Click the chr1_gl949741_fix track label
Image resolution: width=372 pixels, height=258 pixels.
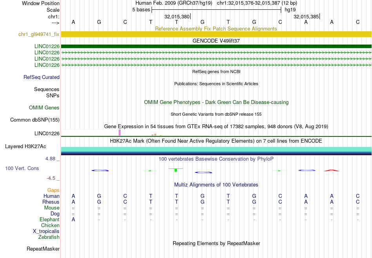39,34
